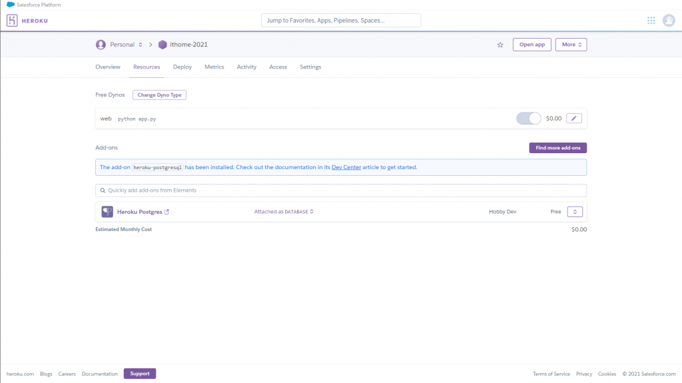This screenshot has height=383, width=682.
Task: Open the More dropdown menu
Action: [x=571, y=45]
